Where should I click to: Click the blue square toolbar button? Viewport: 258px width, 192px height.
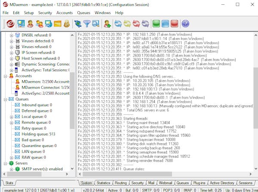tap(165, 24)
